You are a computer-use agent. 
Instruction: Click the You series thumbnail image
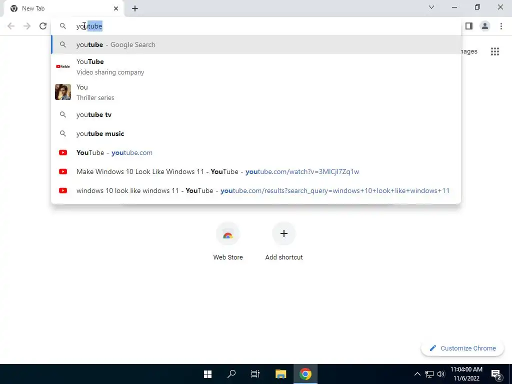[x=63, y=92]
